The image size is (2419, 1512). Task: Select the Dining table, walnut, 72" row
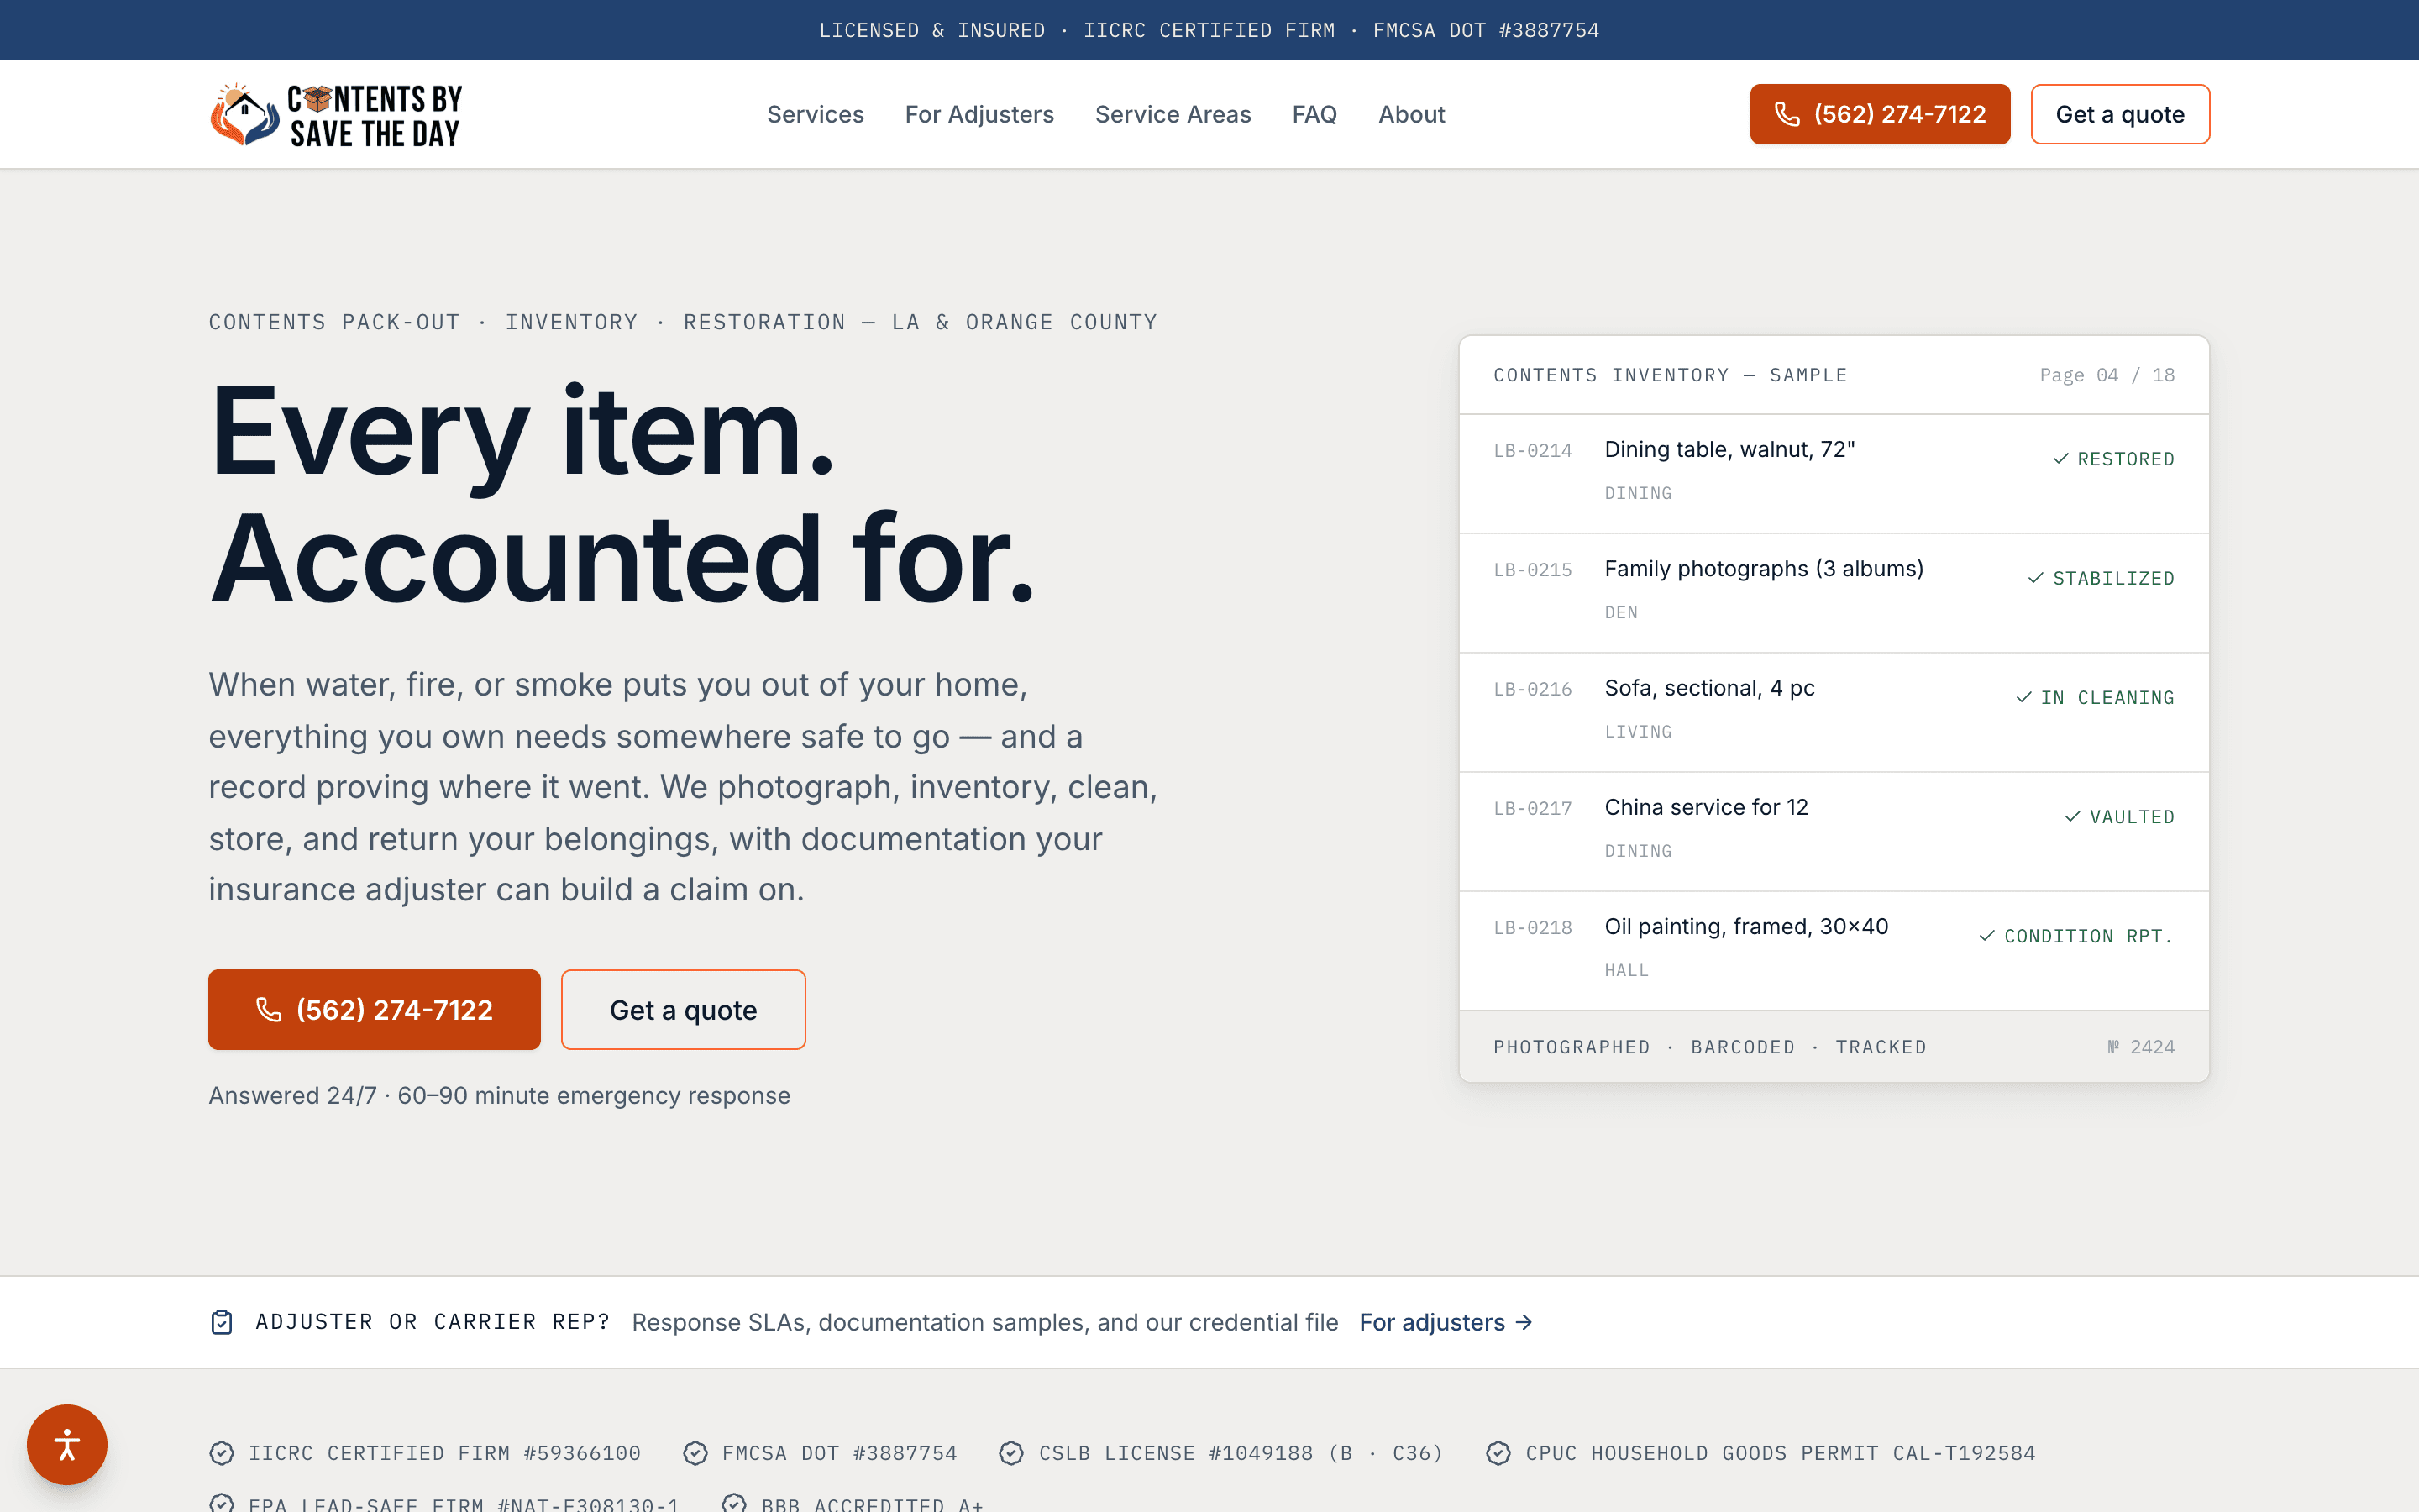click(x=1834, y=473)
